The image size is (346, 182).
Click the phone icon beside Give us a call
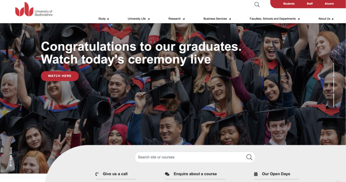point(97,174)
